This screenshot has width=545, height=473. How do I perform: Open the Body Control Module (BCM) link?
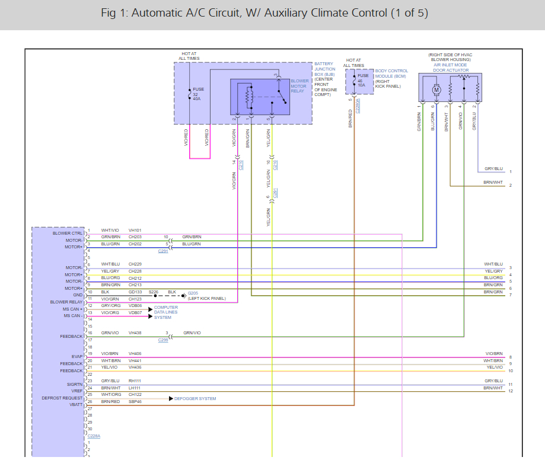391,73
